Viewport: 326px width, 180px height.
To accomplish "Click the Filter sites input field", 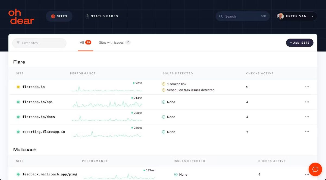I will pos(39,43).
